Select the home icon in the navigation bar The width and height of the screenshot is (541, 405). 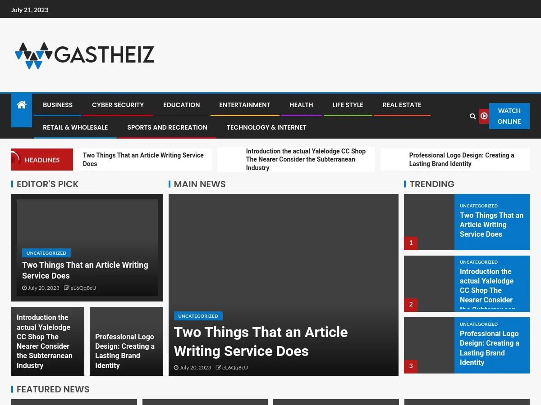click(21, 104)
